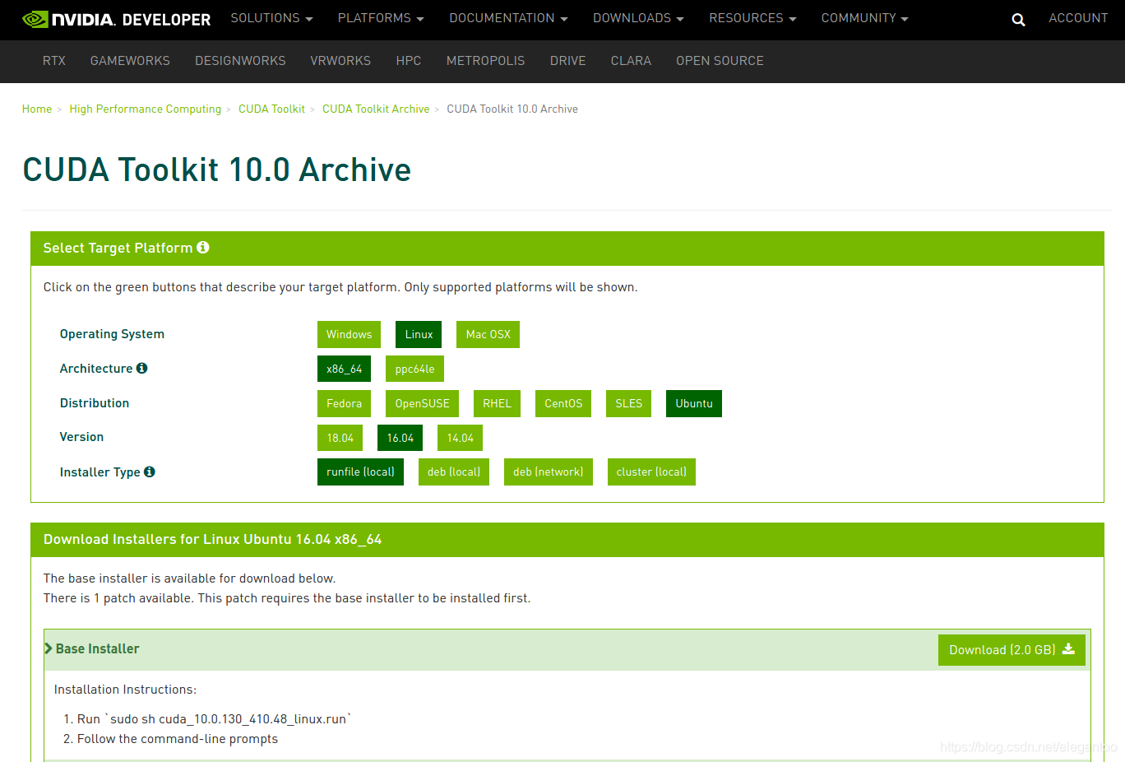Viewport: 1125px width, 762px height.
Task: Click the Architecture info icon
Action: 141,368
